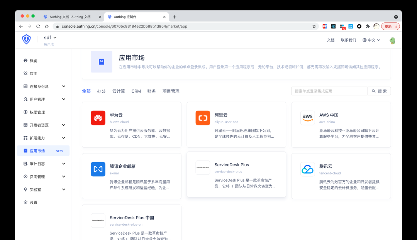
Task: Open the 概览 overview icon in sidebar
Action: 25,60
